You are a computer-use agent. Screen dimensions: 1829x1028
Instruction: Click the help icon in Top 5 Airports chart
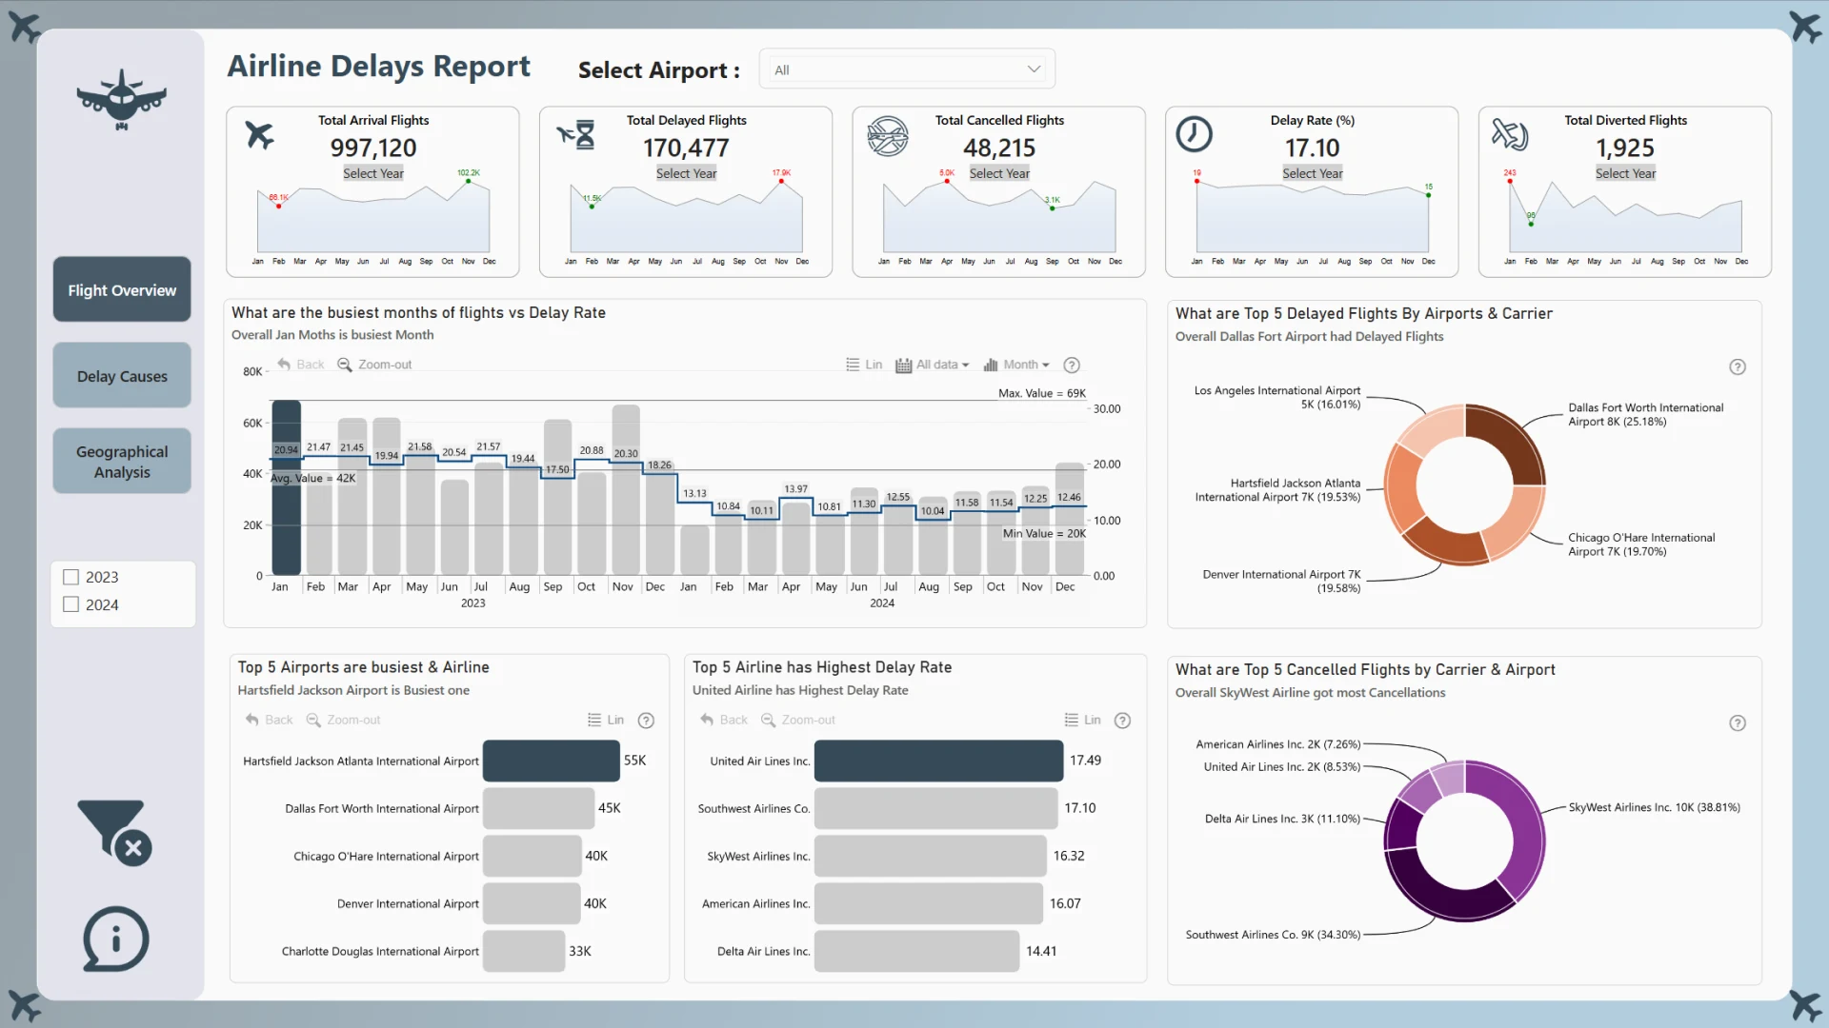click(x=646, y=721)
